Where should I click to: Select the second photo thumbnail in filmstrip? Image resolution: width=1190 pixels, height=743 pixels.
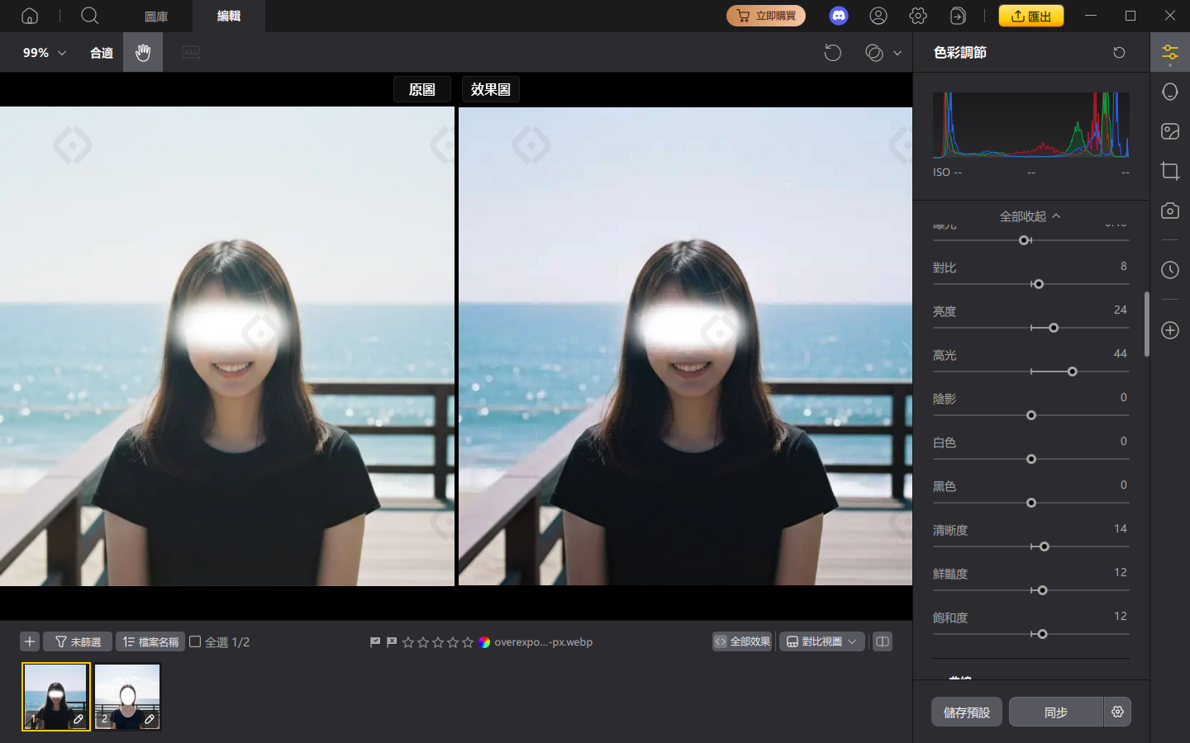point(126,696)
